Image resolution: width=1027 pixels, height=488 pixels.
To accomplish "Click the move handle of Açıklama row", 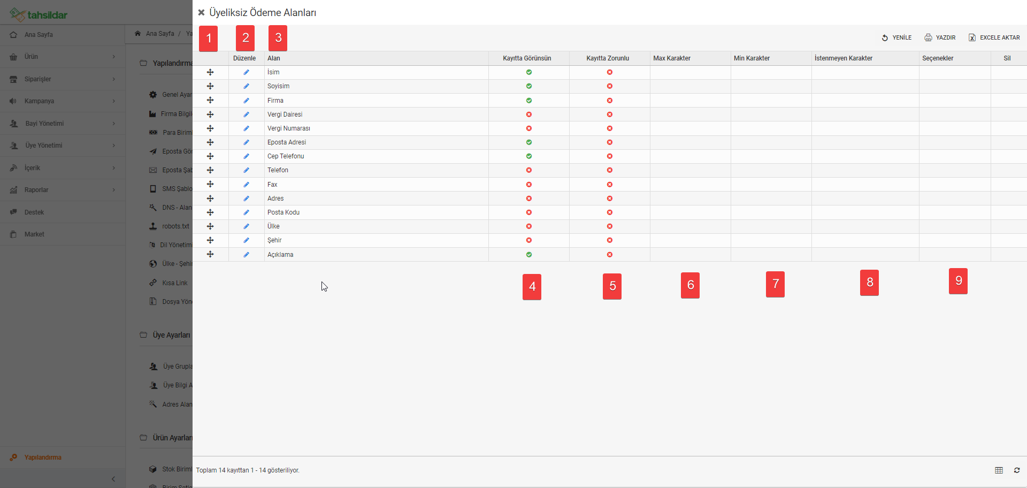I will tap(210, 255).
